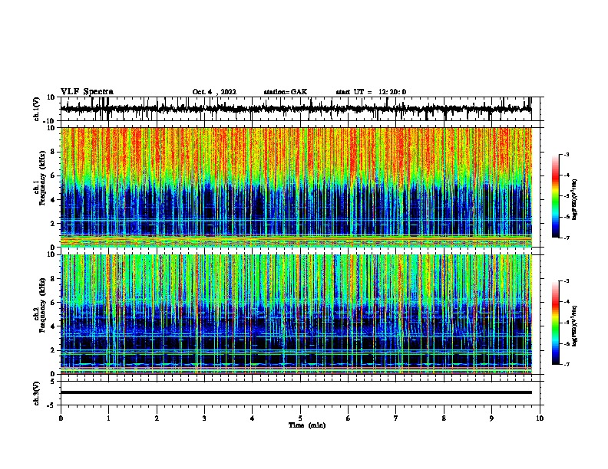Click time axis tick label "10"

pos(540,418)
